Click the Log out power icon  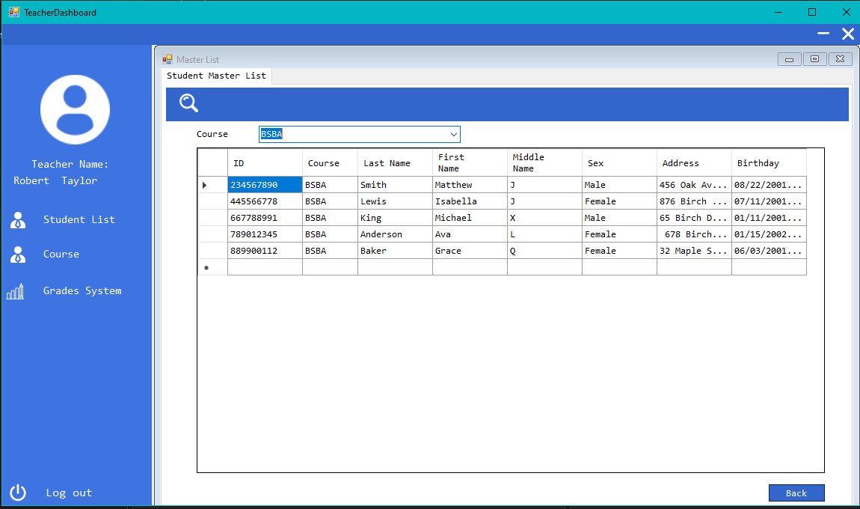click(x=18, y=493)
